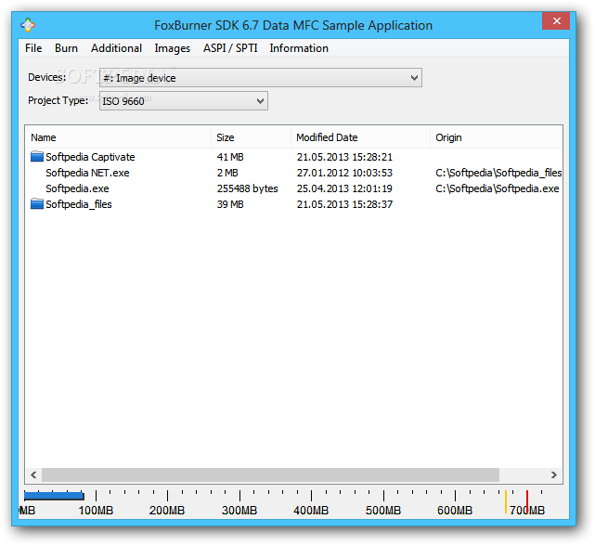Screen dimensions: 595x545
Task: Click the Softpedia Captivate folder icon
Action: coord(37,156)
